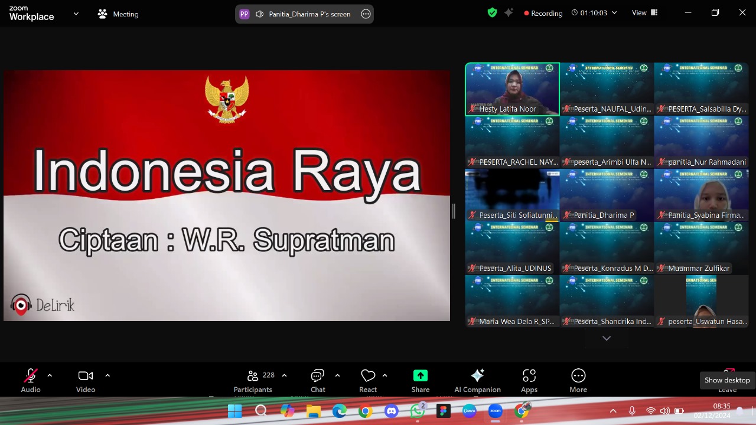Viewport: 756px width, 425px height.
Task: Select panitia_Nur Rahmadani video tile
Action: (x=701, y=142)
